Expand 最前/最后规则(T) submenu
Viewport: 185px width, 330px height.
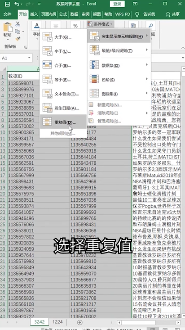(119, 50)
